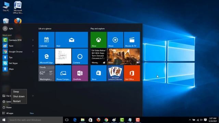This screenshot has height=123, width=219.
Task: Click the Play and explore heading
Action: [x=98, y=29]
